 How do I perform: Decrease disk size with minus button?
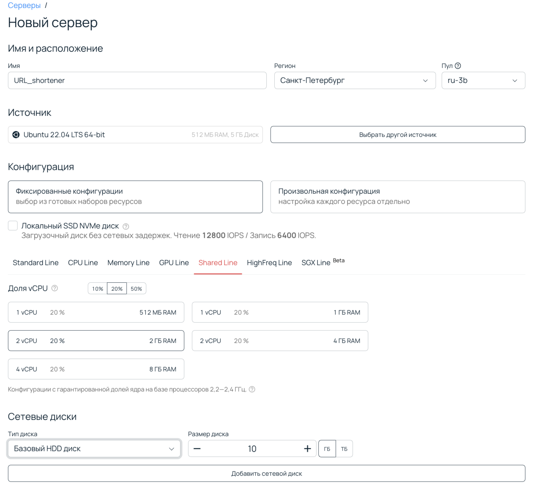tap(197, 449)
